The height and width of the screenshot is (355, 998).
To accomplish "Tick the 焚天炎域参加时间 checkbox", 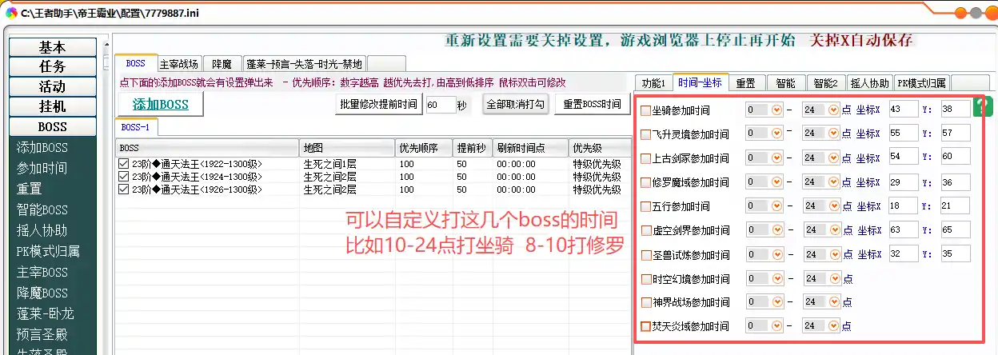I will pyautogui.click(x=645, y=326).
